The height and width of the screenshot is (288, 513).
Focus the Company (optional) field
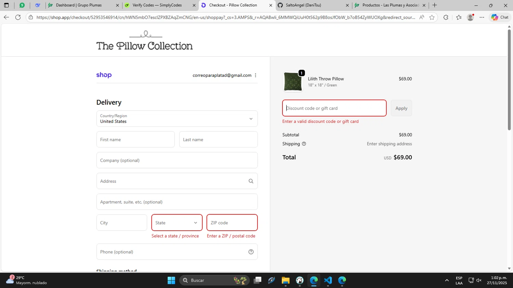pyautogui.click(x=177, y=160)
